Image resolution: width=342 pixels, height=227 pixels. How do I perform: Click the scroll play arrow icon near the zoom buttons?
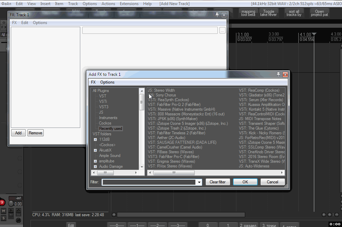pyautogui.click(x=324, y=214)
